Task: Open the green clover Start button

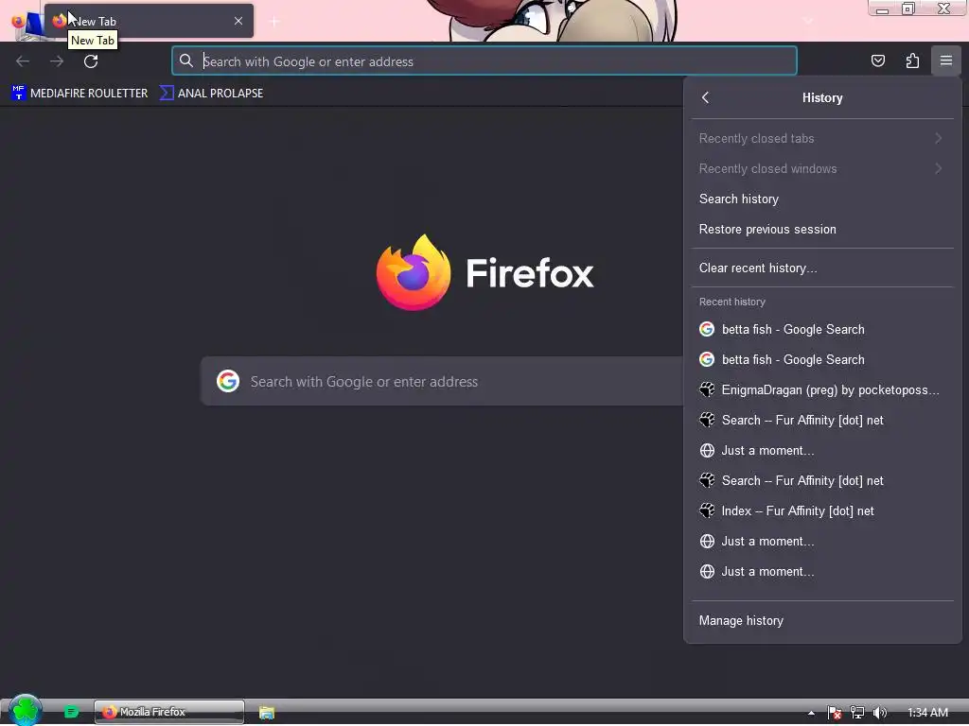Action: point(26,710)
